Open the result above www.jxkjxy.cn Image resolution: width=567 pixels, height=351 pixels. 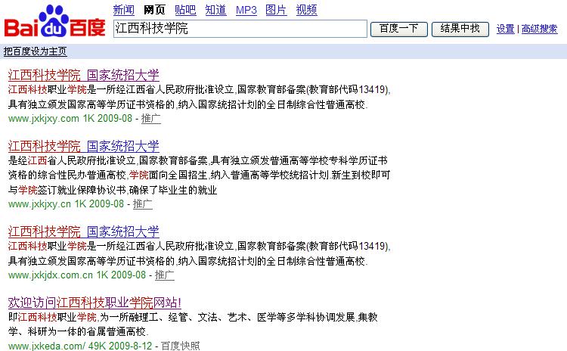pyautogui.click(x=84, y=146)
